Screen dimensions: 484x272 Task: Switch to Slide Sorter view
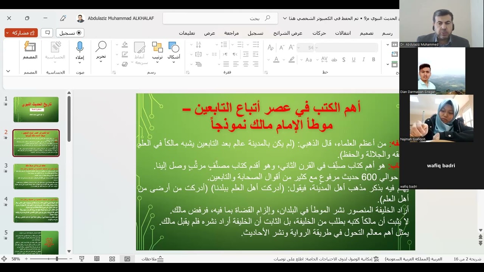pyautogui.click(x=112, y=259)
